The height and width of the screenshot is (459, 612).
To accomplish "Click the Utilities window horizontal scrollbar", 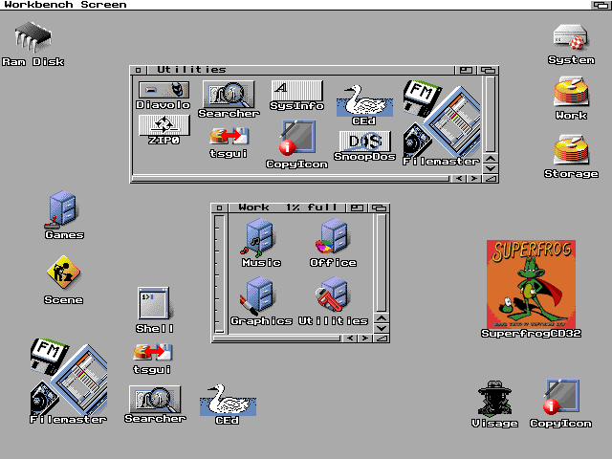I will [x=287, y=178].
